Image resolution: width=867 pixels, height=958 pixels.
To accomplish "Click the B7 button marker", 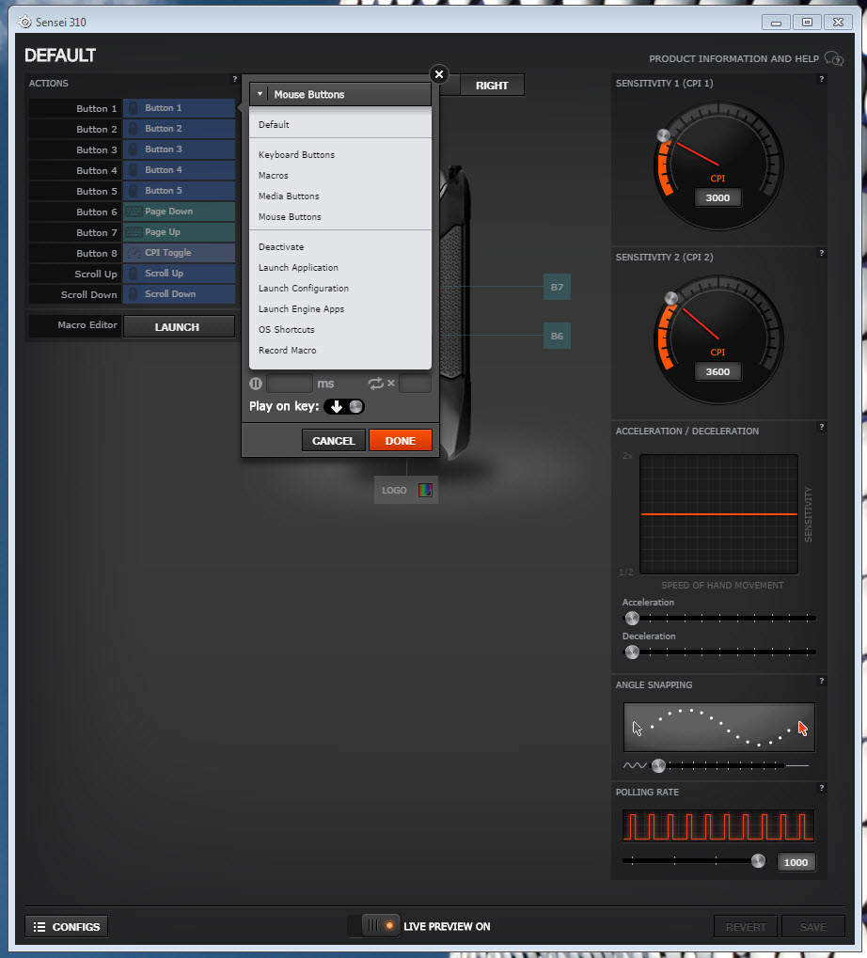I will [557, 287].
